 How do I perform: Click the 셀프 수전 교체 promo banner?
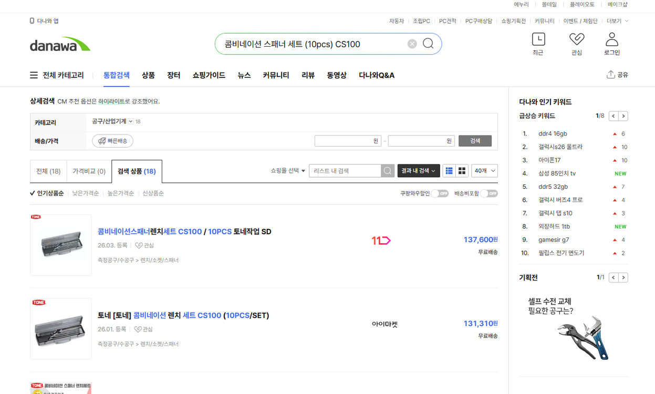click(573, 329)
